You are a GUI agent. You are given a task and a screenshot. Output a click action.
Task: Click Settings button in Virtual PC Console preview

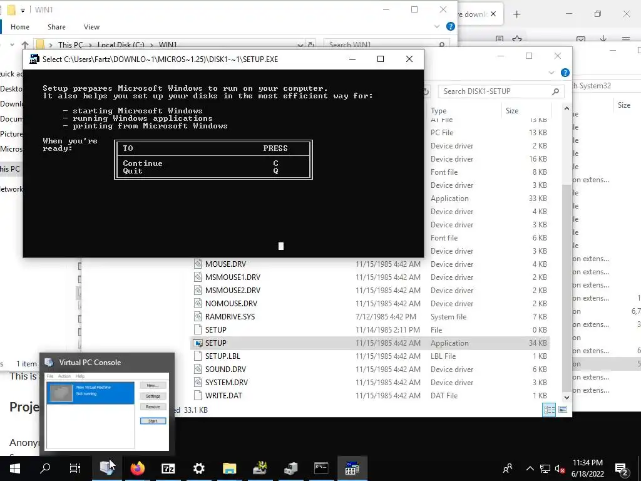point(153,396)
